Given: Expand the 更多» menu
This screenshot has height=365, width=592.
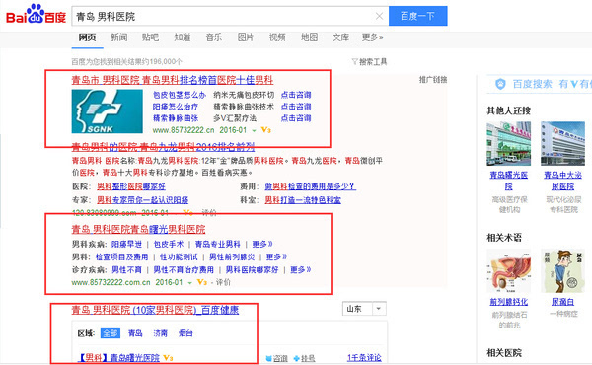Looking at the screenshot, I should (372, 37).
